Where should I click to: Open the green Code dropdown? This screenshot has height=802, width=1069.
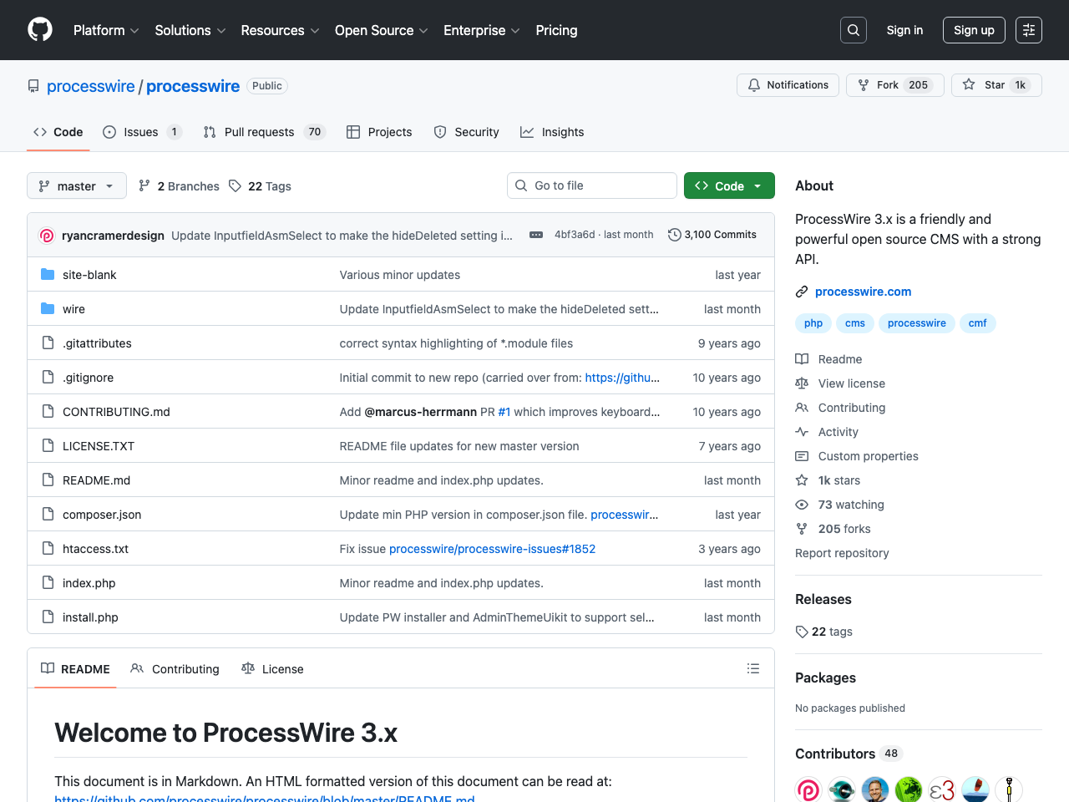728,185
